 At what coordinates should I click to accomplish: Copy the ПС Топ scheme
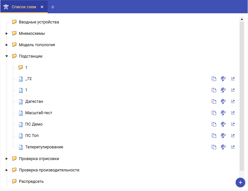coord(214,136)
